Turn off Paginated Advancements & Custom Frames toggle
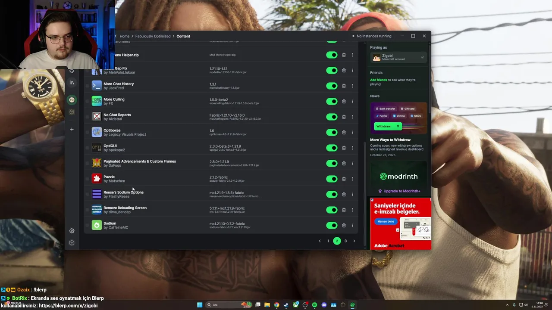This screenshot has width=552, height=310. pyautogui.click(x=332, y=163)
